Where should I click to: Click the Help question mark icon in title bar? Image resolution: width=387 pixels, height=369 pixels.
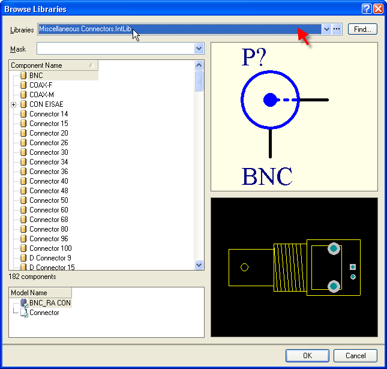[366, 9]
